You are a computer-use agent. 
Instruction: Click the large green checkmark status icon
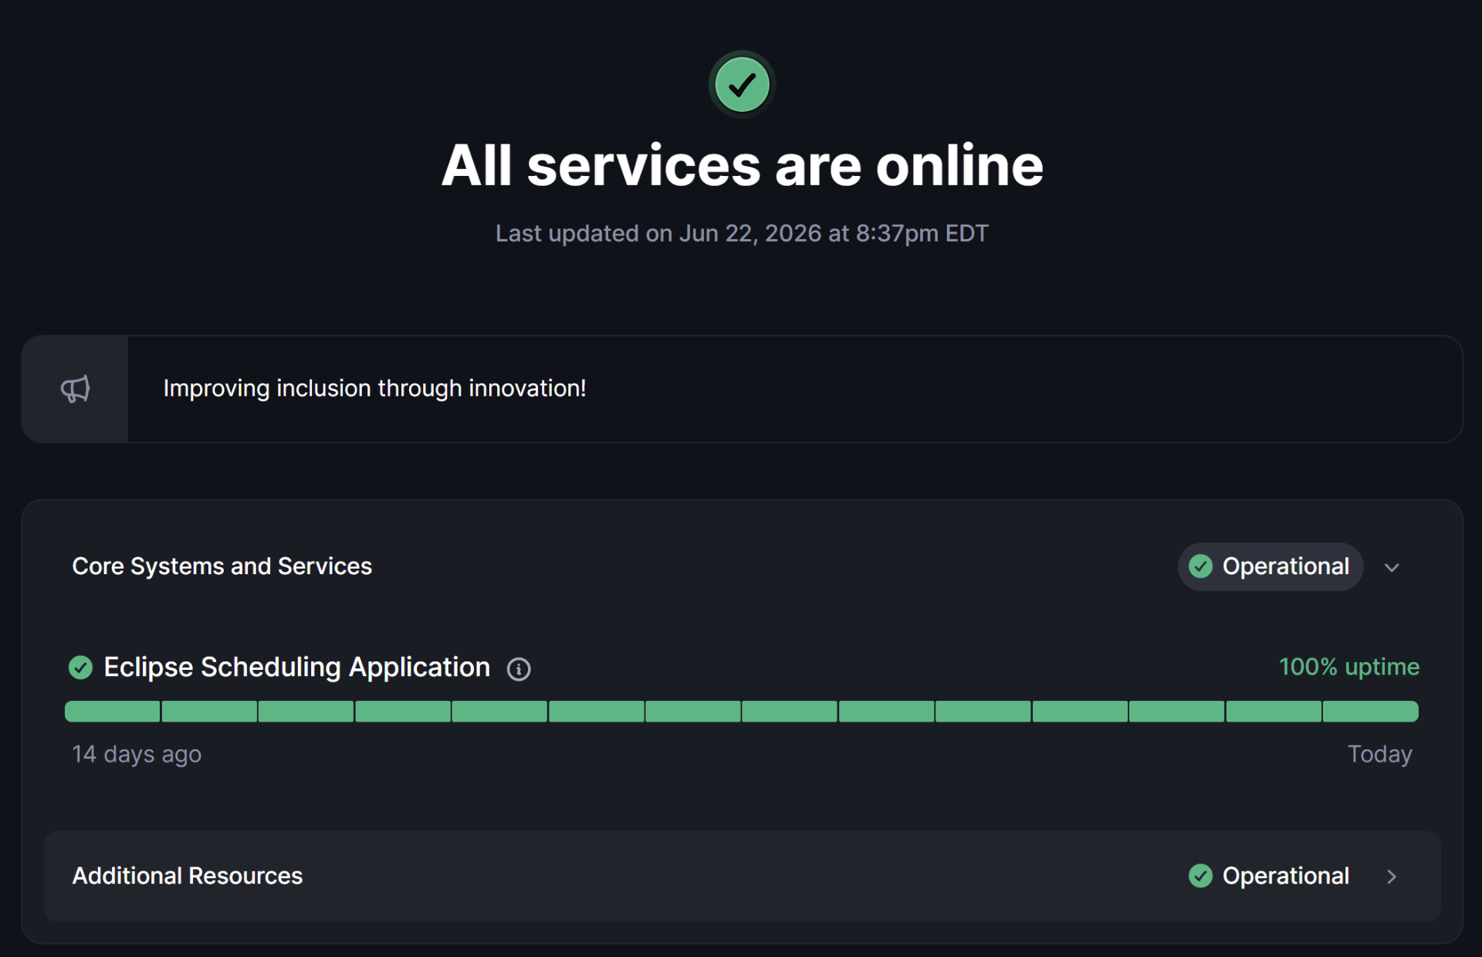tap(742, 84)
